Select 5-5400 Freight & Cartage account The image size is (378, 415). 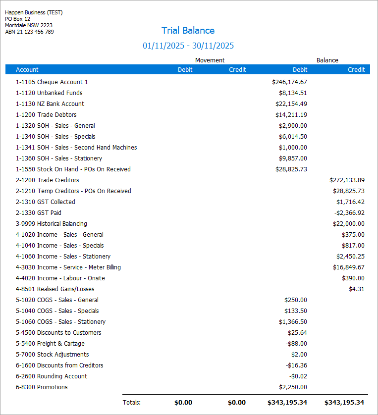(x=50, y=343)
